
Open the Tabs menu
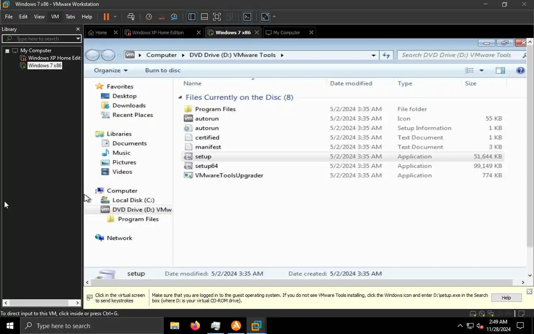(71, 17)
